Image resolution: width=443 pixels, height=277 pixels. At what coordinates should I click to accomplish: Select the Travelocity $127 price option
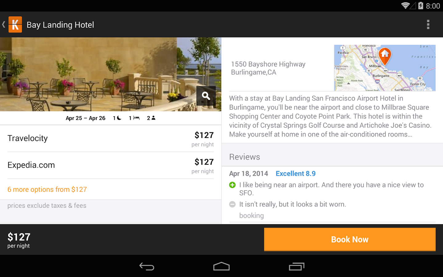pos(110,138)
